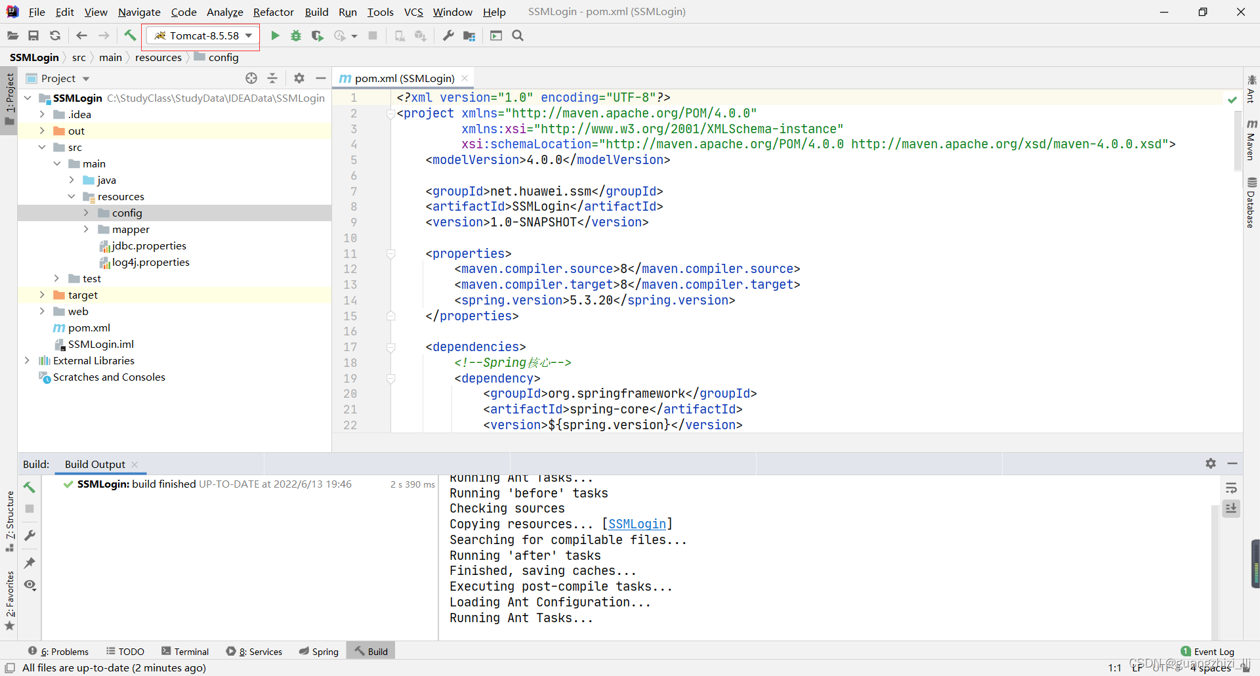Navigate back with the left arrow
Image resolution: width=1260 pixels, height=676 pixels.
(81, 35)
